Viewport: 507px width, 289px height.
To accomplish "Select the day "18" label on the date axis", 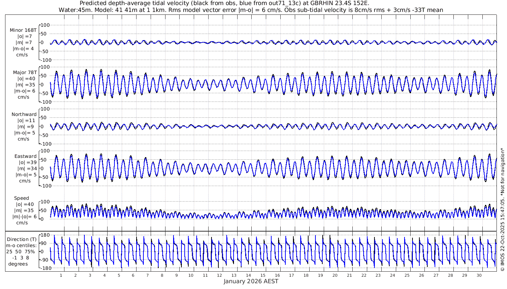I will (306, 275).
